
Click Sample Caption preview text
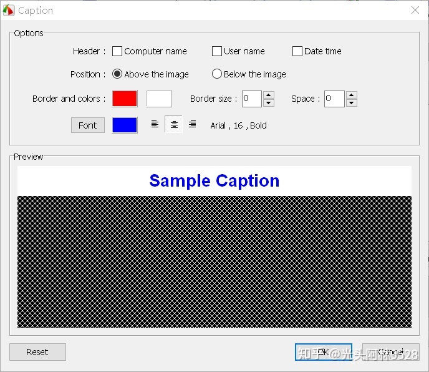click(214, 181)
